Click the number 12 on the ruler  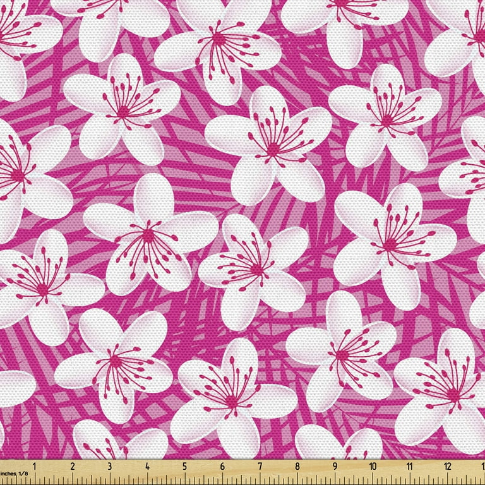click(x=448, y=466)
